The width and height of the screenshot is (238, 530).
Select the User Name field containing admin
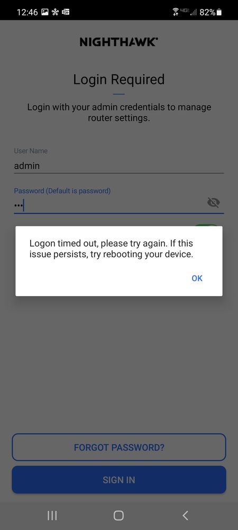[x=119, y=166]
